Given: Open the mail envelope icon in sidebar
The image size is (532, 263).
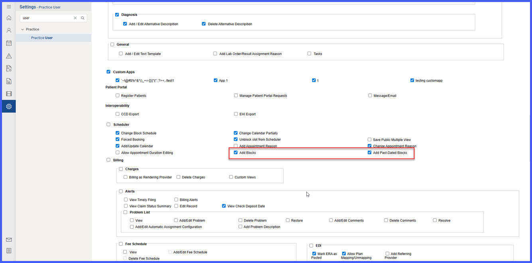Looking at the screenshot, I should (9, 240).
